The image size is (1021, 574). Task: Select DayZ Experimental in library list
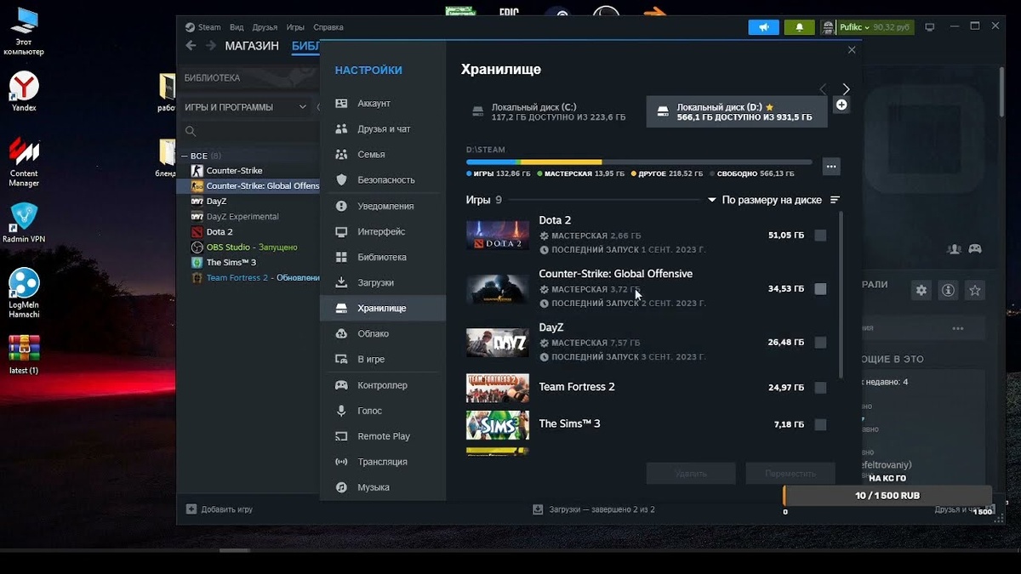[242, 217]
